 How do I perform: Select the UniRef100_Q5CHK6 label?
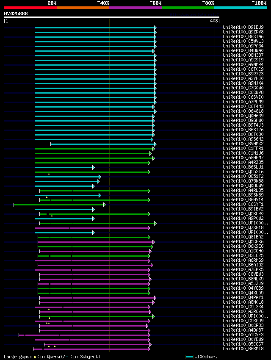(x=243, y=241)
